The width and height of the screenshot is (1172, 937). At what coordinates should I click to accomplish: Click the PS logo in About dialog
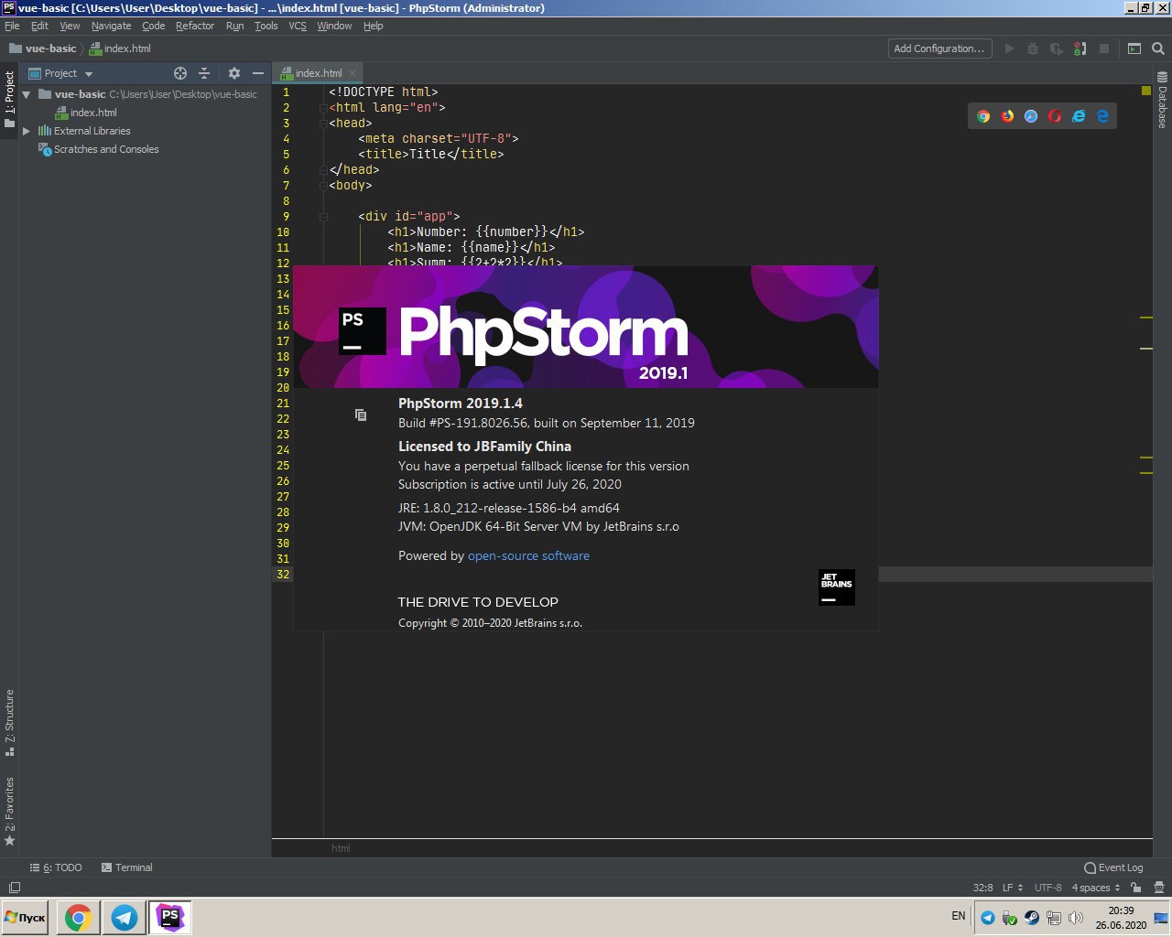click(363, 330)
